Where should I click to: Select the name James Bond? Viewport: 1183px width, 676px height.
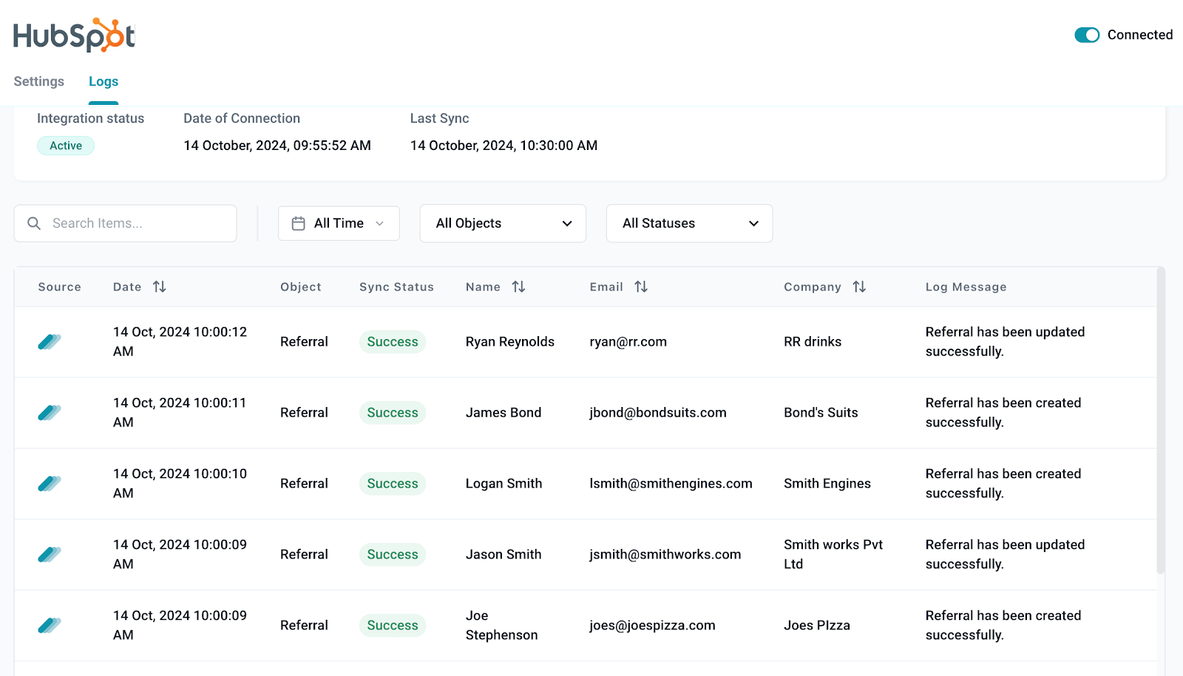tap(504, 412)
